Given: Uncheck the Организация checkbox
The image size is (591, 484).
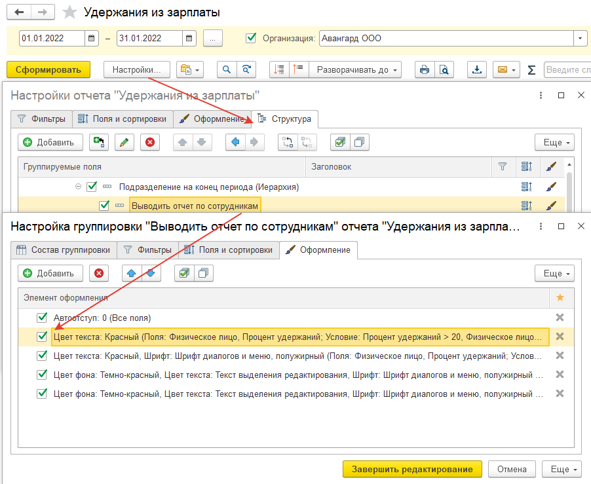Looking at the screenshot, I should tap(250, 39).
